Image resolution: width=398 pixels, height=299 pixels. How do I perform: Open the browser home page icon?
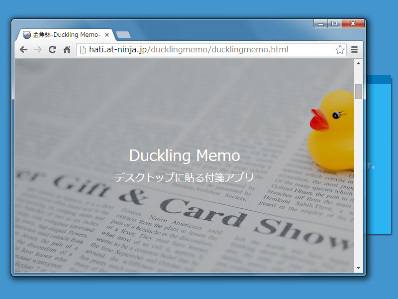(67, 49)
